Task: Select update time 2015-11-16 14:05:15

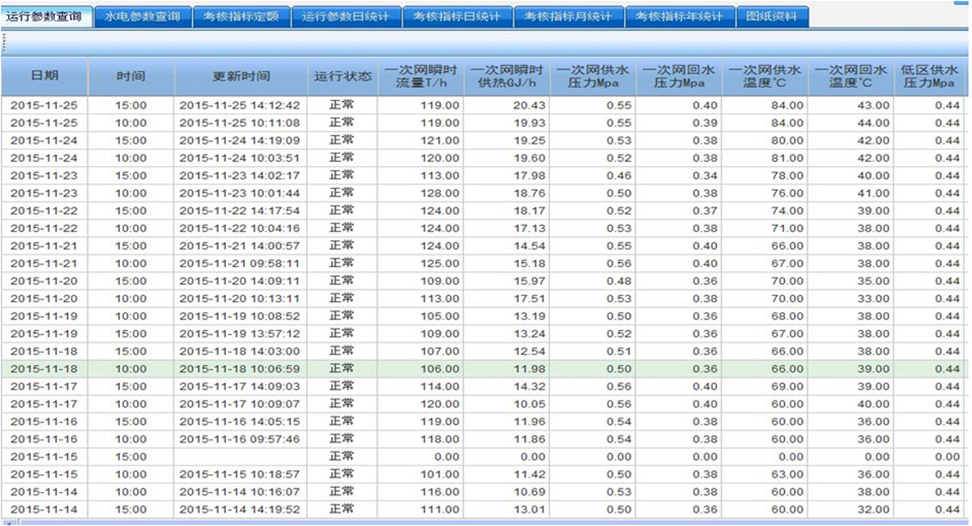Action: point(240,422)
